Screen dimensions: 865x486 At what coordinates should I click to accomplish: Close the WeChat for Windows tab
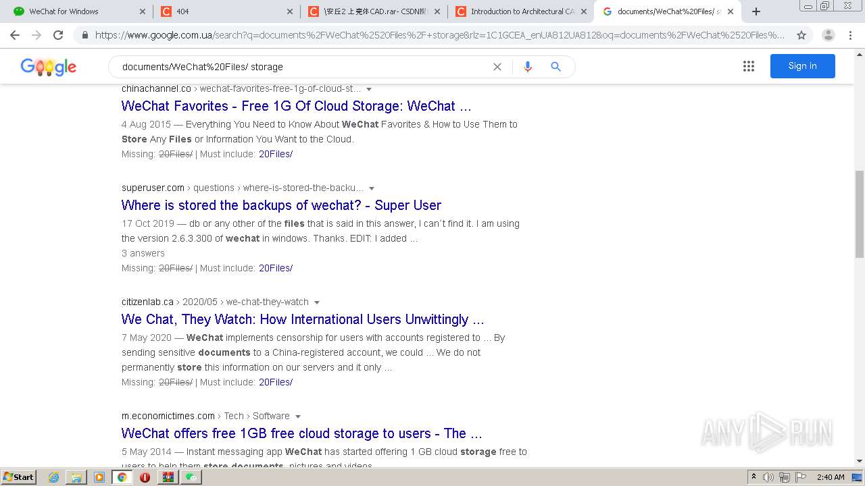142,11
